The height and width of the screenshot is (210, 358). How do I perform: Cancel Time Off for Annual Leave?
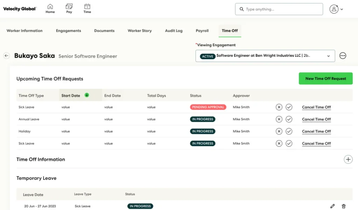coord(316,119)
